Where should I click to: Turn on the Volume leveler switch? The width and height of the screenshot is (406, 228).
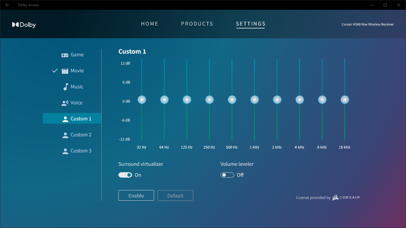click(227, 175)
